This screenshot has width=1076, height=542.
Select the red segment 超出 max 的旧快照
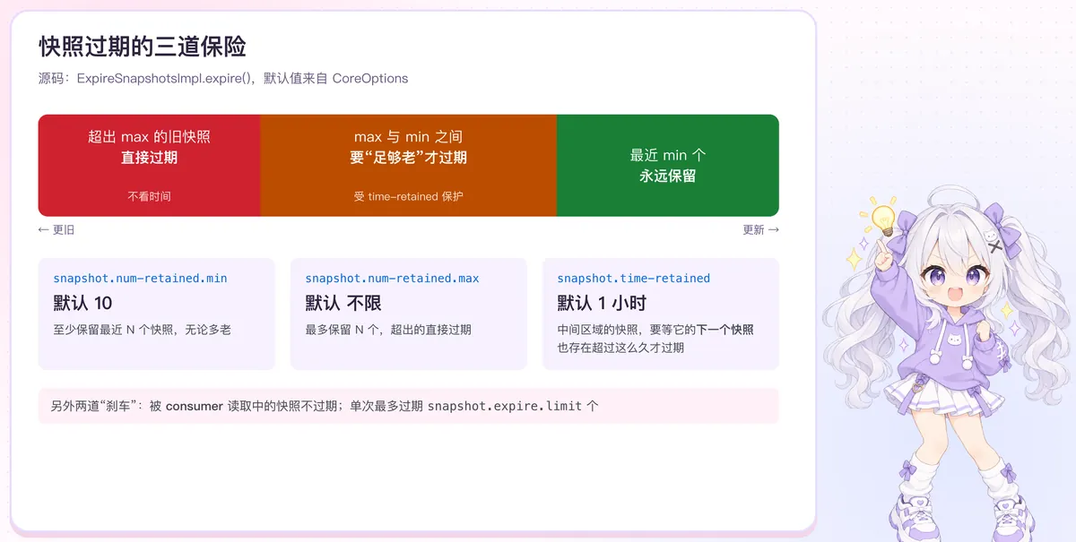(149, 166)
